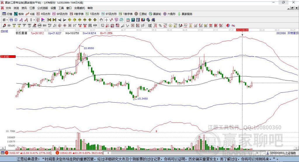The height and width of the screenshot is (162, 299).
Task: Click the 002886 沃特股份 stock label
Action: (x=287, y=33)
